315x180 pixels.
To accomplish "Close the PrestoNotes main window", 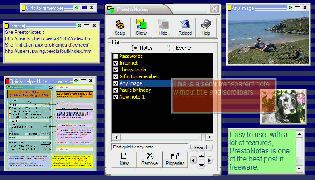I will (x=214, y=9).
